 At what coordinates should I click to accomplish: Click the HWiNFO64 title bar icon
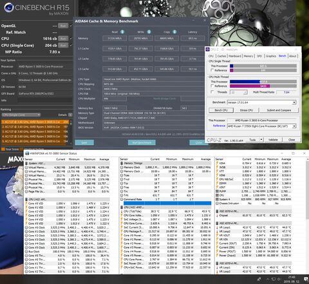pyautogui.click(x=27, y=153)
